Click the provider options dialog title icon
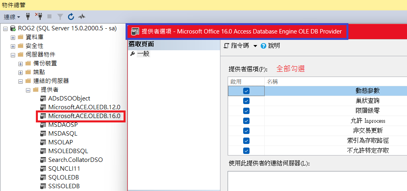 tap(135, 32)
